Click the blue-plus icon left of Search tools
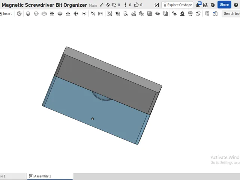The height and width of the screenshot is (180, 240). pyautogui.click(x=215, y=13)
